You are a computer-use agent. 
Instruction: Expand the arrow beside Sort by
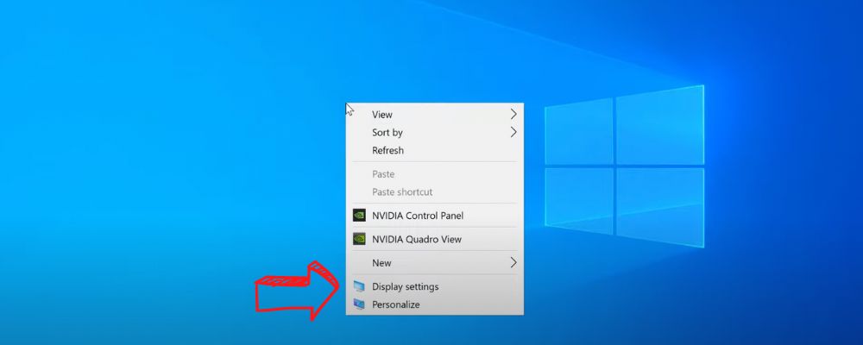513,132
